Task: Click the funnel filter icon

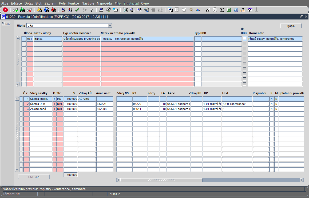Action: coord(91,10)
